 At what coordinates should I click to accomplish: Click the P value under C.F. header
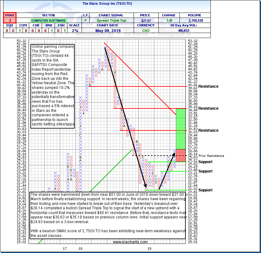pos(86,20)
